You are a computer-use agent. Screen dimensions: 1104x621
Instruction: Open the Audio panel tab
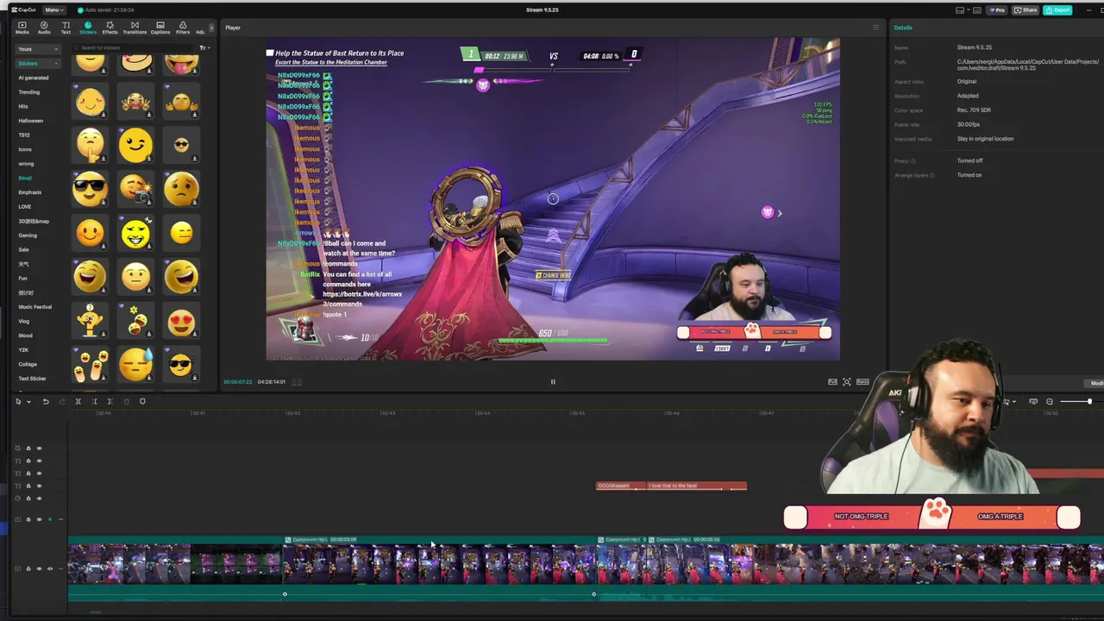pyautogui.click(x=44, y=28)
